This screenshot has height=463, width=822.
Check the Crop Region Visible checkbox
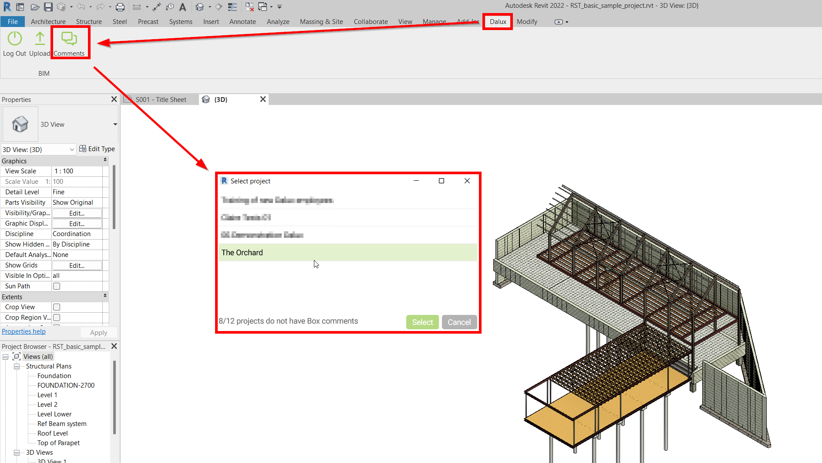pos(57,318)
